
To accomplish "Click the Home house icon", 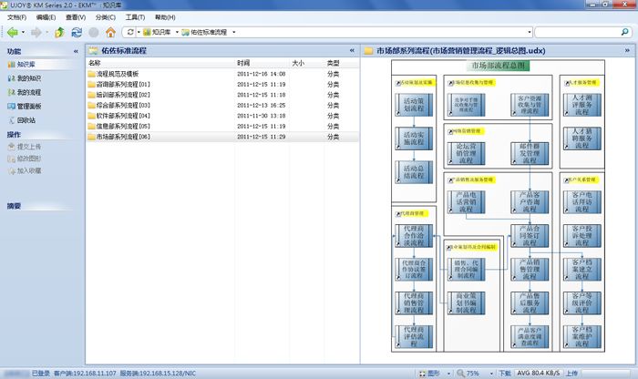I will [x=110, y=32].
